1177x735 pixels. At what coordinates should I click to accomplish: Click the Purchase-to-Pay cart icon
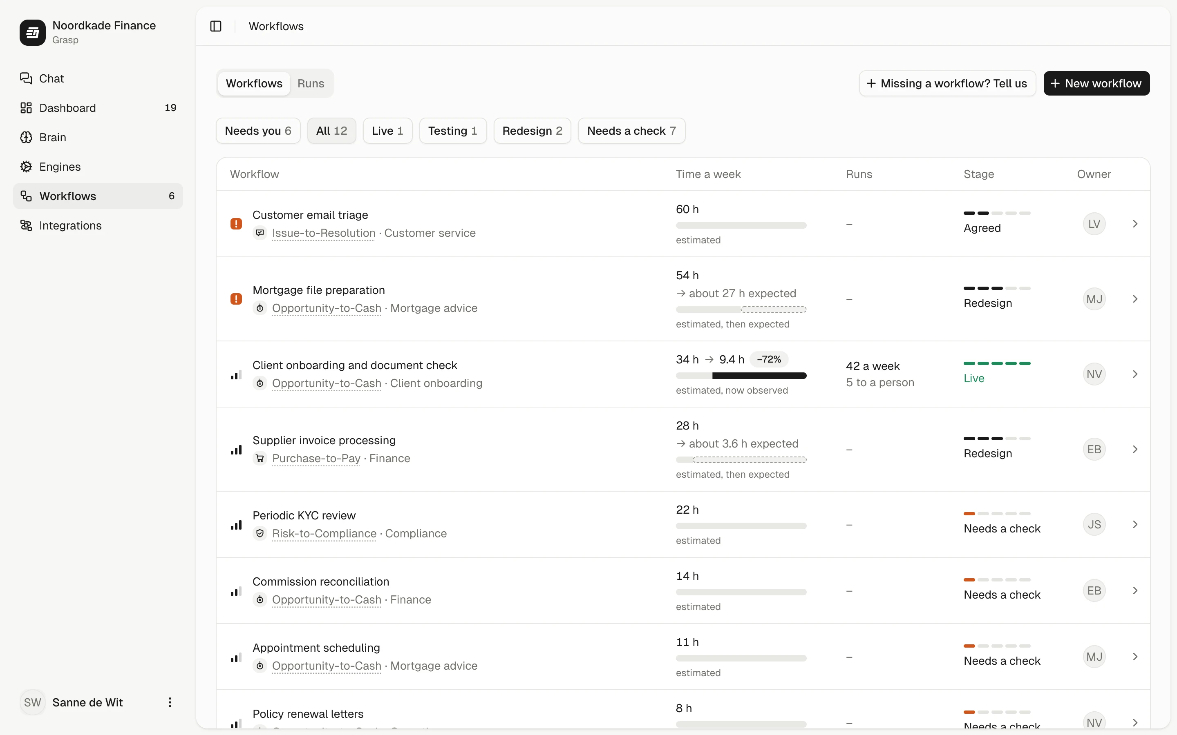260,459
